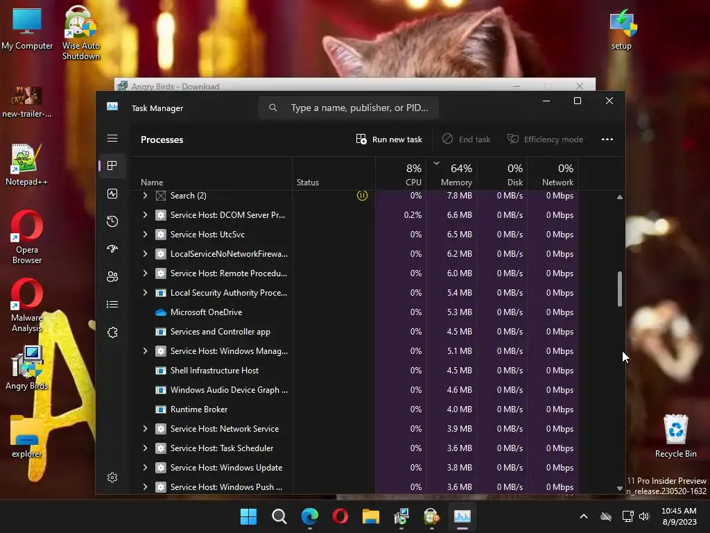The height and width of the screenshot is (533, 710).
Task: Expand Service Host: Task Scheduler row
Action: [145, 448]
